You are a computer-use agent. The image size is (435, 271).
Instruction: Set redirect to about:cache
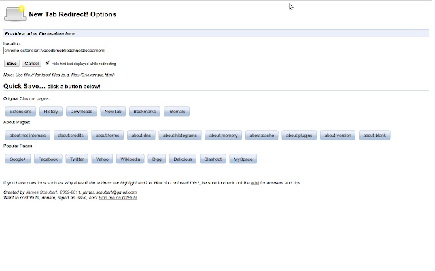coord(262,135)
